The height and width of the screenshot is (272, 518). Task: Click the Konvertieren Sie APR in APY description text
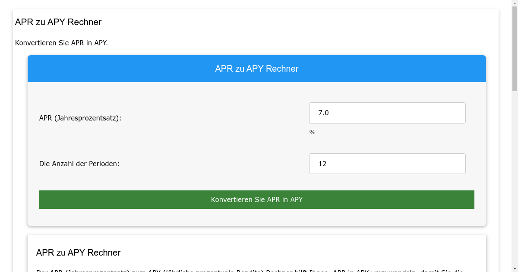(61, 43)
